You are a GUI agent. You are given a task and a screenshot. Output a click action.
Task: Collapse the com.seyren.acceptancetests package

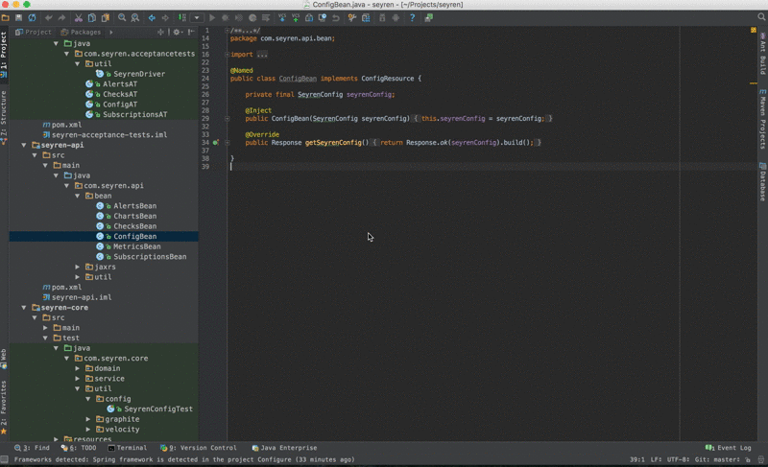(x=66, y=54)
